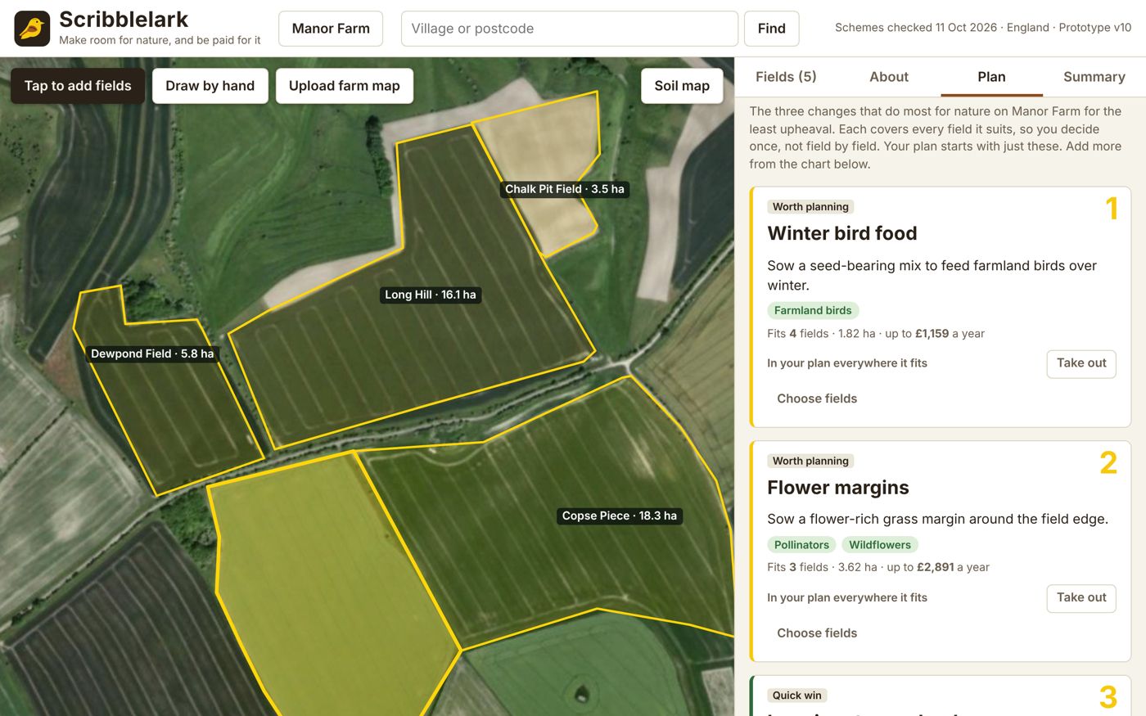The height and width of the screenshot is (716, 1146).
Task: Click the Scribblelark bird logo icon
Action: tap(32, 29)
